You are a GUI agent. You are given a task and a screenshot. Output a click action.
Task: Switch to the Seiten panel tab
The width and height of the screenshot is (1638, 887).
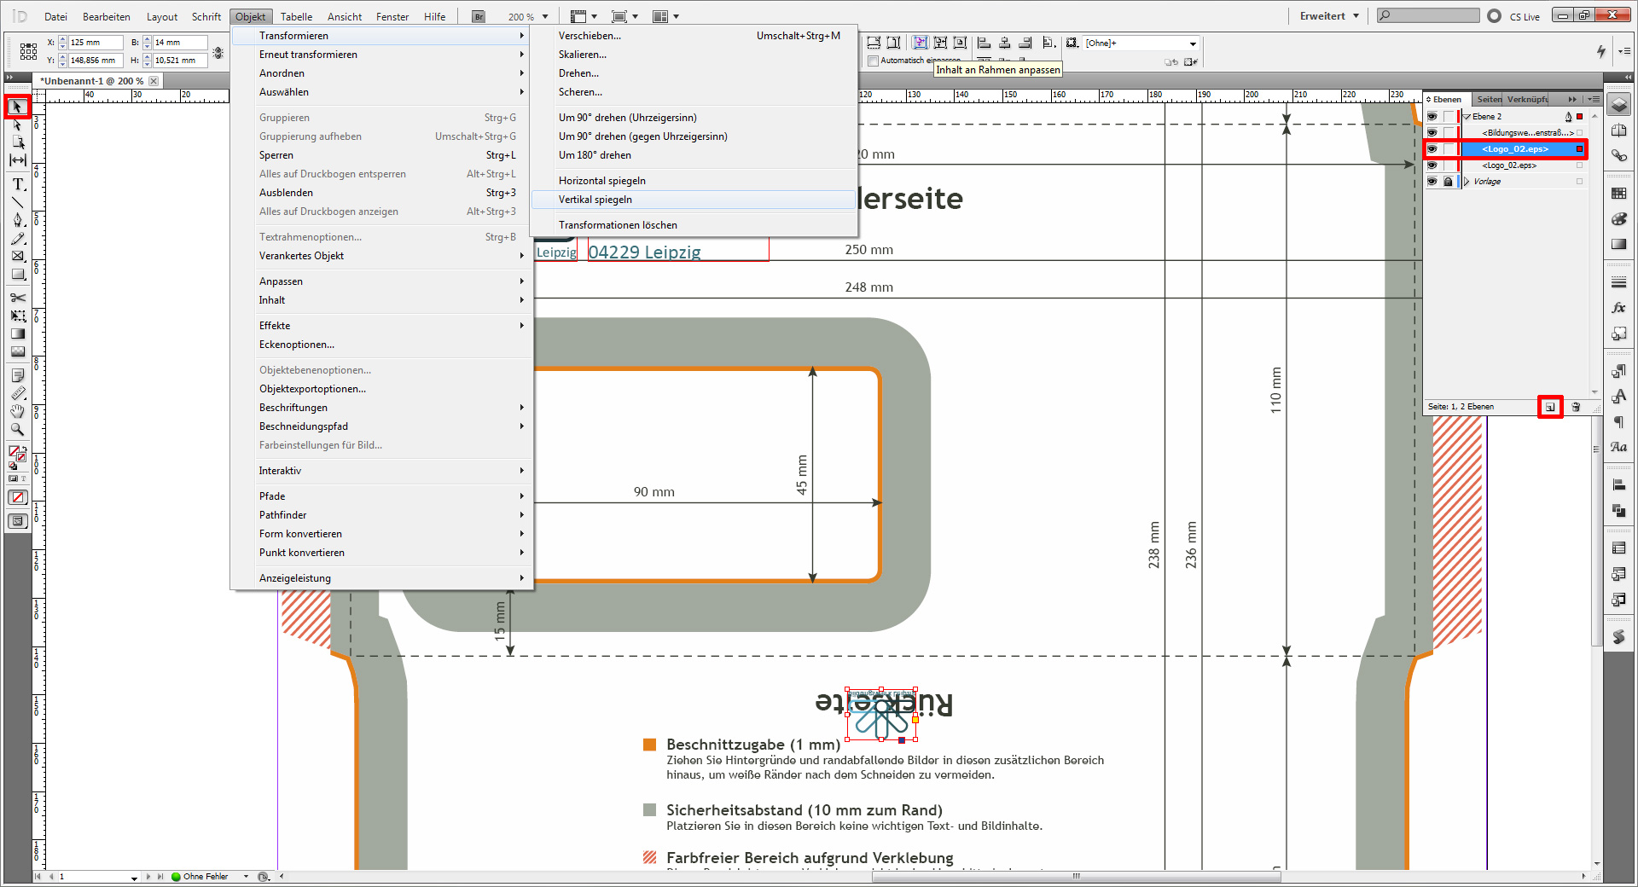point(1489,100)
